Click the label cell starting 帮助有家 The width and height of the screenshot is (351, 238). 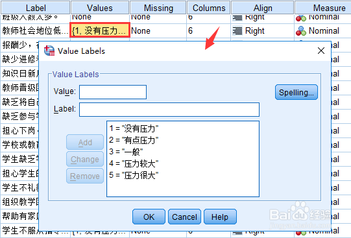click(19, 216)
